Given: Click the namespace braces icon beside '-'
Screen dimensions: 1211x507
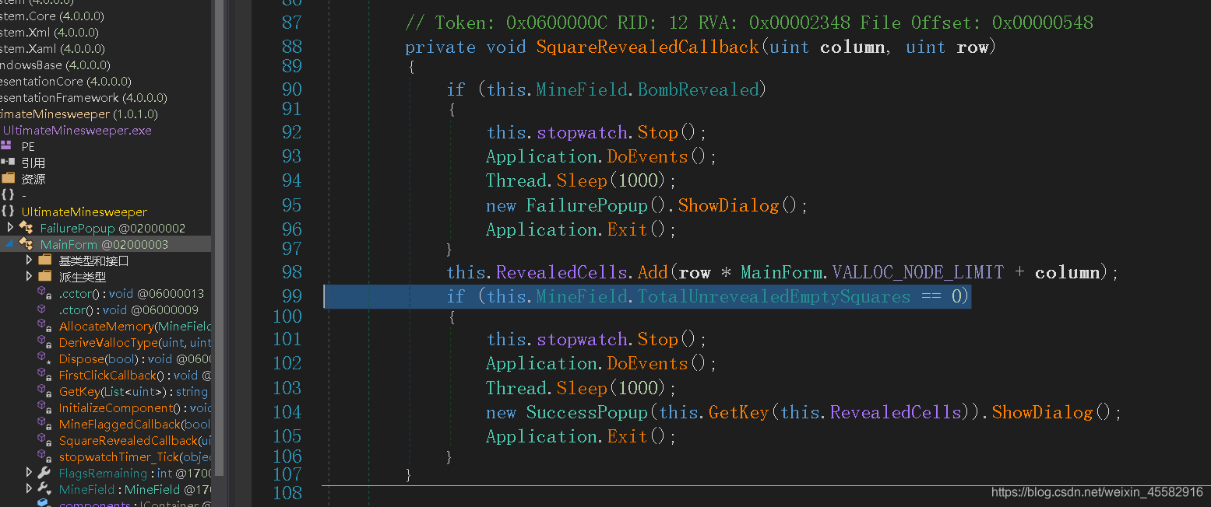Looking at the screenshot, I should (x=8, y=195).
